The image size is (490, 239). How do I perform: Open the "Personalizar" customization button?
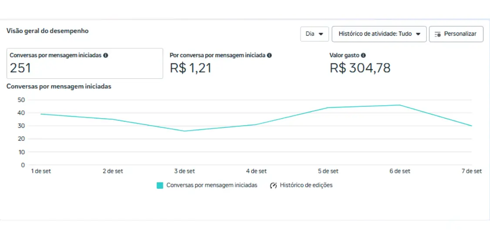(456, 34)
